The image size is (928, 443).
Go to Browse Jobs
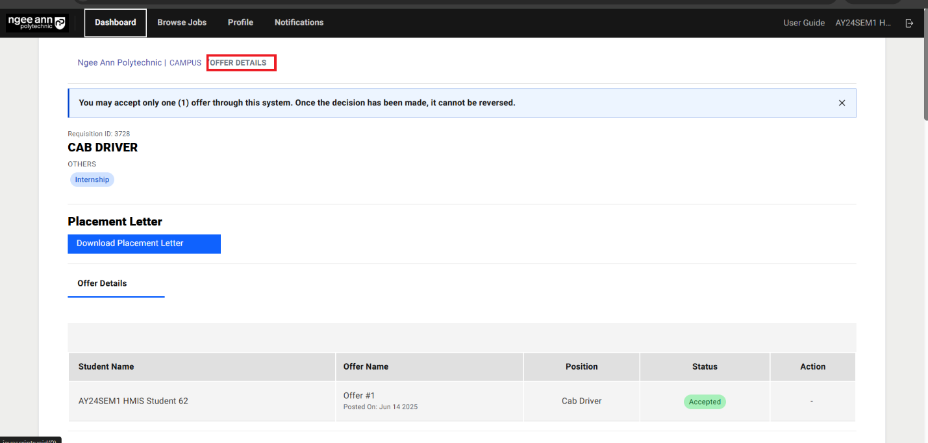182,23
